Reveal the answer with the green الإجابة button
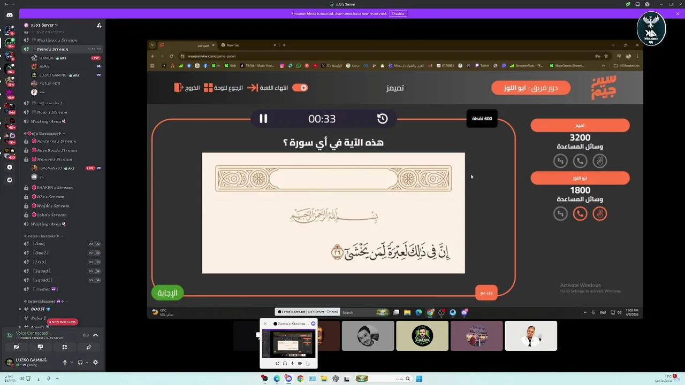The height and width of the screenshot is (385, 685). [167, 292]
